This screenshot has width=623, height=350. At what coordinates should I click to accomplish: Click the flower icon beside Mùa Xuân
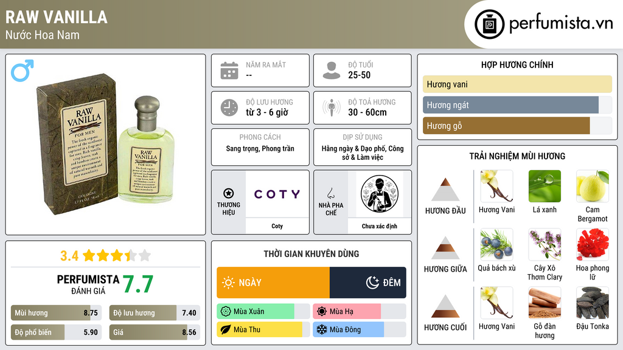click(226, 312)
